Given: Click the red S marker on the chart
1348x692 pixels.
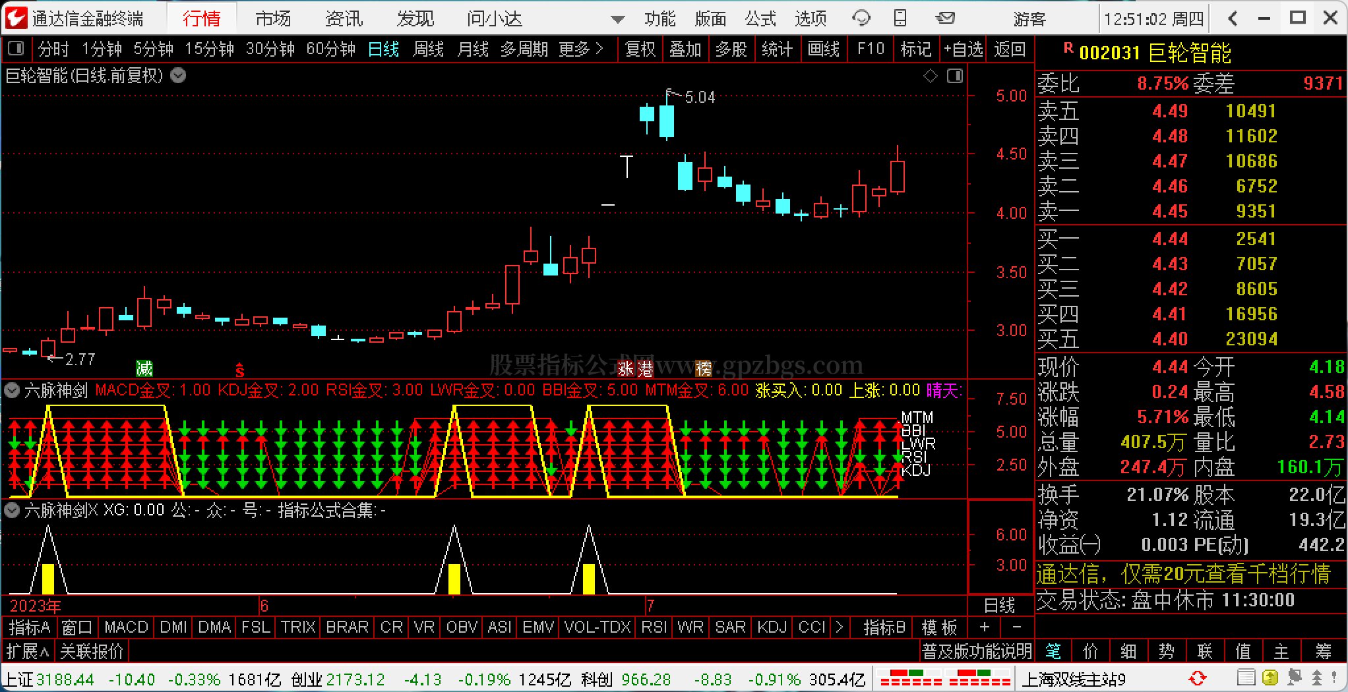Looking at the screenshot, I should [240, 369].
